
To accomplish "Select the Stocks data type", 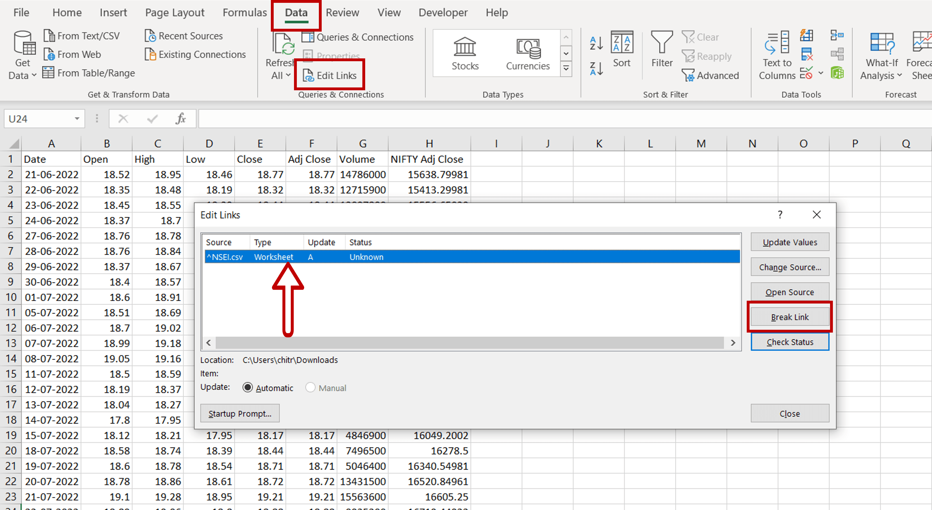I will (465, 53).
